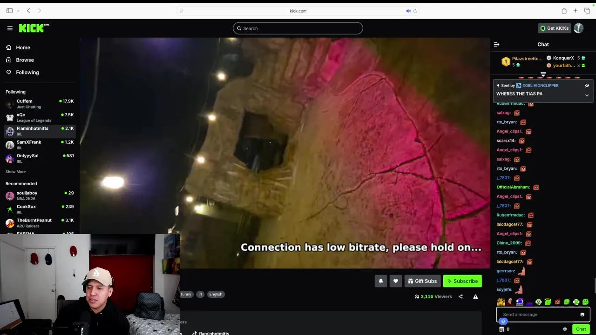Open yourfath... in gift leaderboard
This screenshot has width=596, height=335.
(x=563, y=66)
